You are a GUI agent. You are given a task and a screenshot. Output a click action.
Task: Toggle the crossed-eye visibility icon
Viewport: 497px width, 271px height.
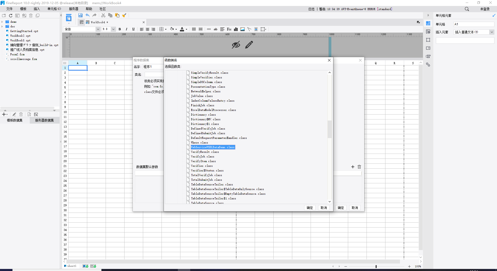coord(236,45)
